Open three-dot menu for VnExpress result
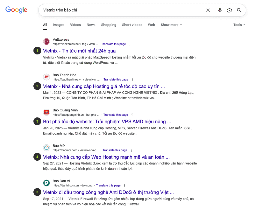This screenshot has height=210, width=256. [130, 44]
